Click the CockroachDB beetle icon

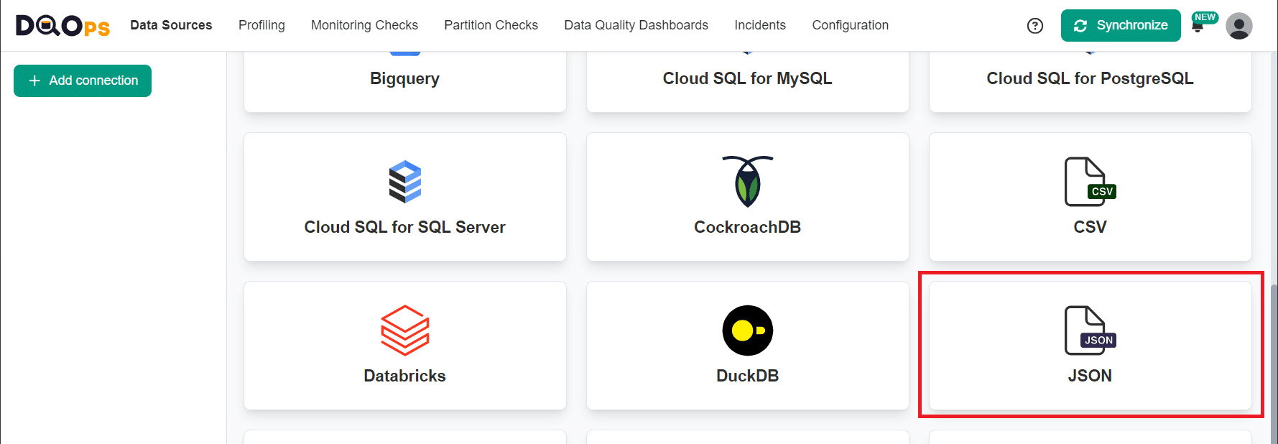coord(748,181)
